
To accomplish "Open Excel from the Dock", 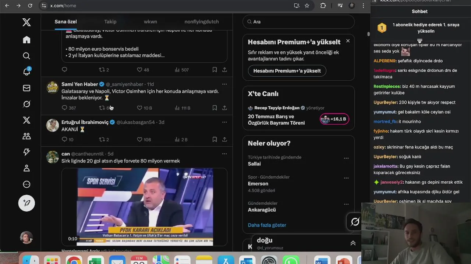I will pos(96,260).
